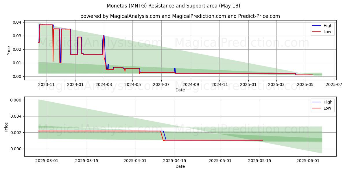Click the bottom chart y-axis value '0.004'

[16, 116]
